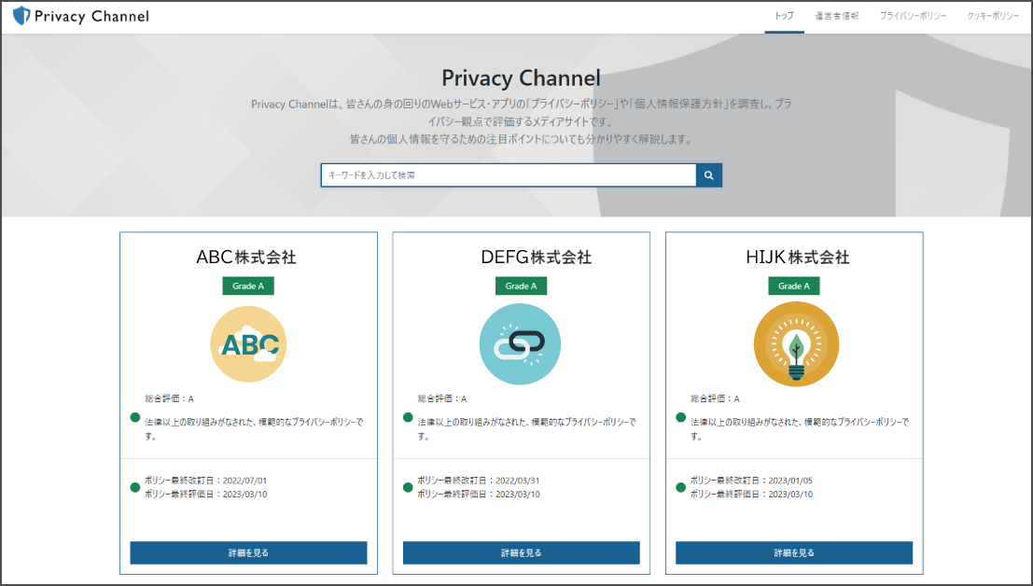Screen dimensions: 1033x586
Task: Open 詳細を見る for HIJK株式会社
Action: click(793, 552)
